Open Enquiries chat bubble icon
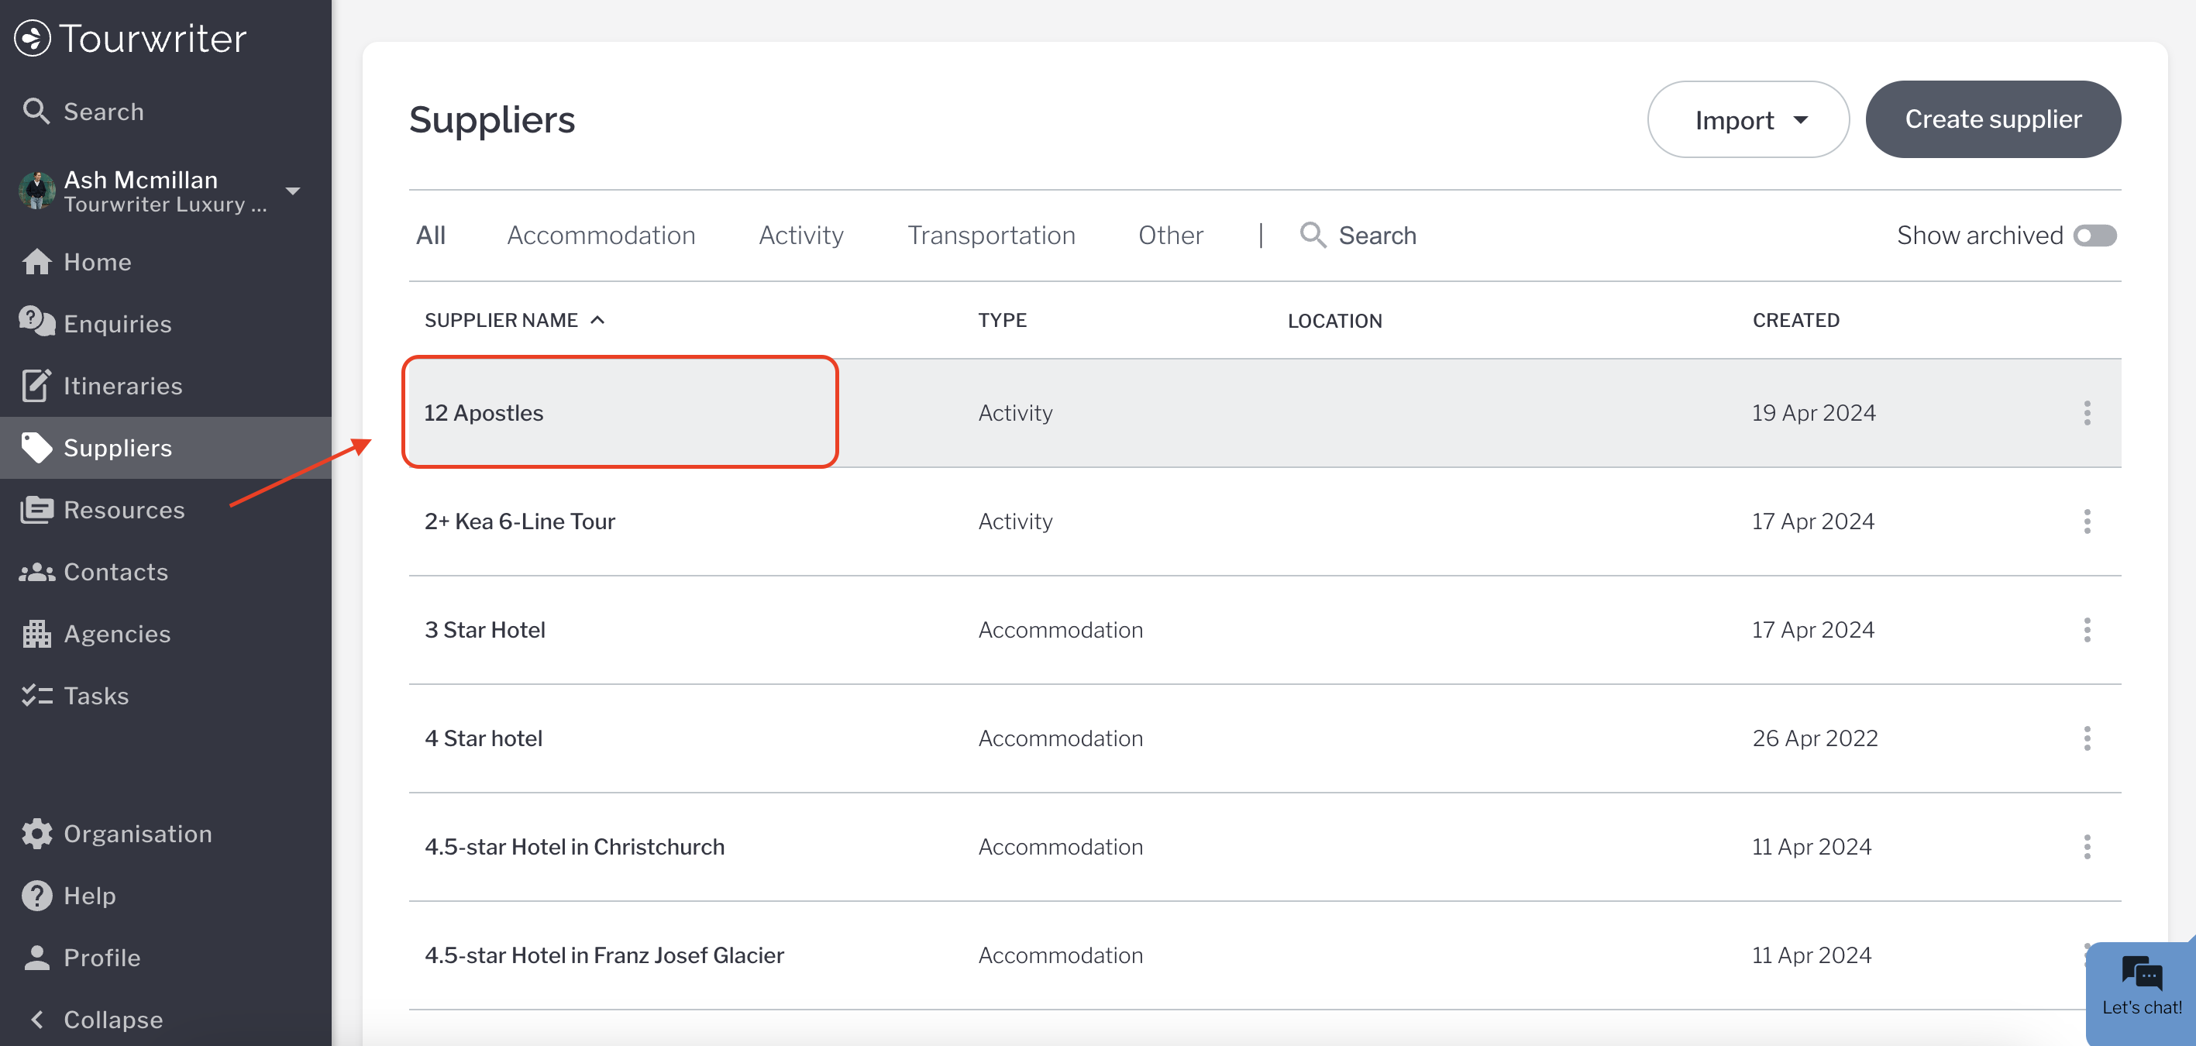2196x1046 pixels. point(36,323)
